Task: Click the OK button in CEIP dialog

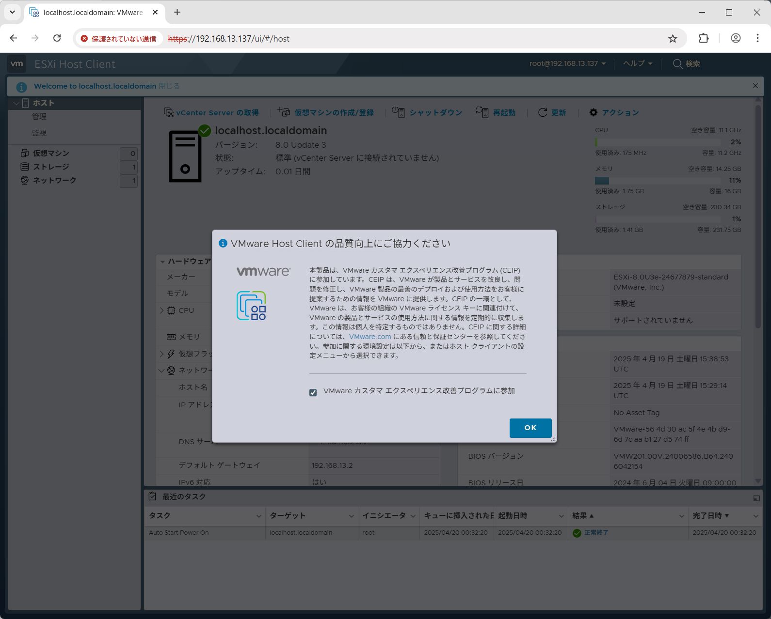Action: (530, 428)
